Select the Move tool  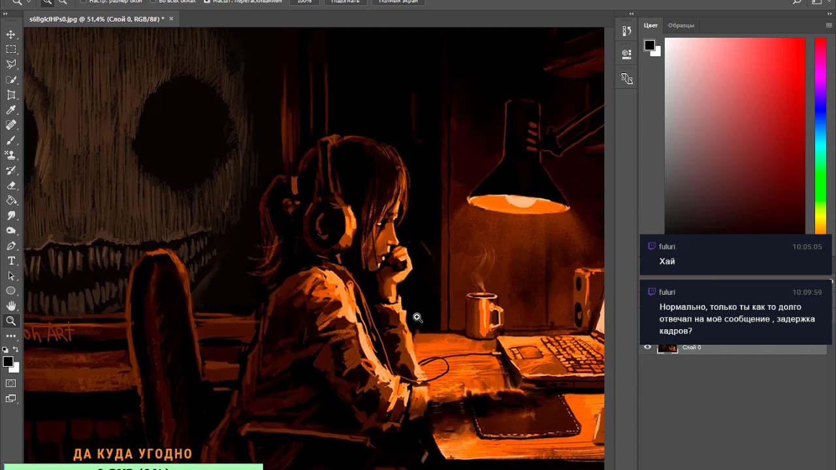click(11, 34)
